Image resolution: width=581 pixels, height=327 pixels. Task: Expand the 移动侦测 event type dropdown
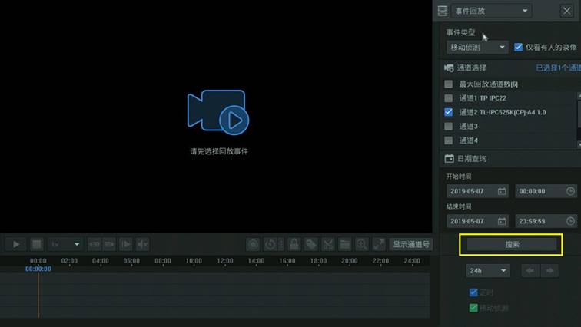477,47
